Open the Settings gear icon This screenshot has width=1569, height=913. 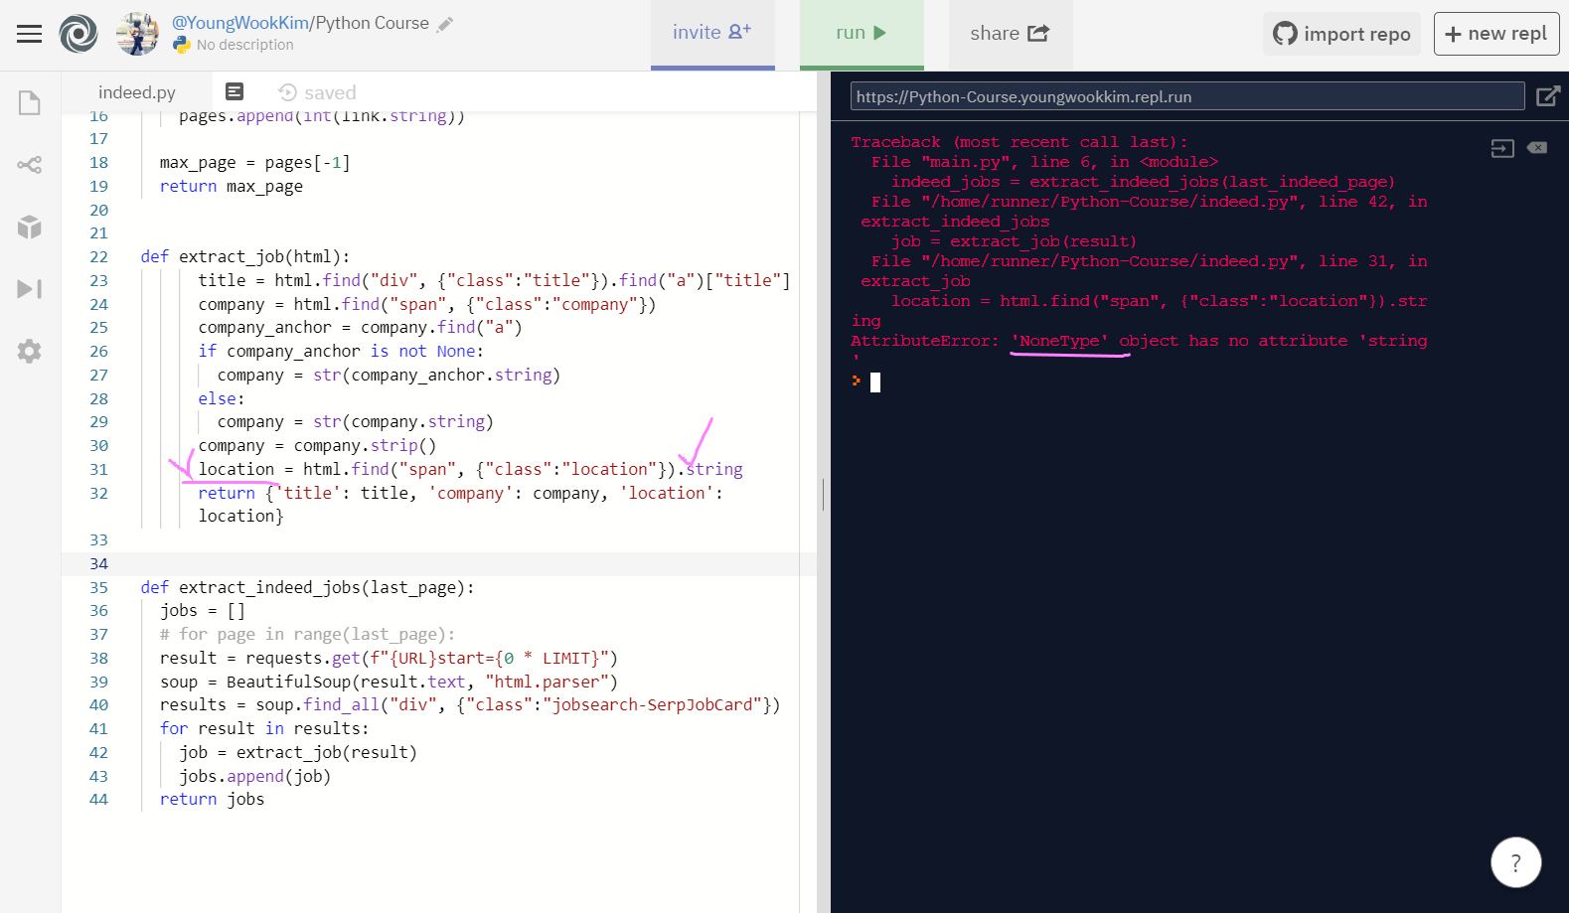(x=30, y=351)
